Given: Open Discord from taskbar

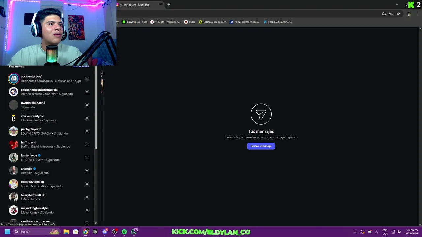Looking at the screenshot, I should coord(105,232).
